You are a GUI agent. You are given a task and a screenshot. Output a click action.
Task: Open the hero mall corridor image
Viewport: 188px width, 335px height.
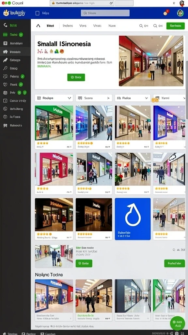click(x=151, y=61)
